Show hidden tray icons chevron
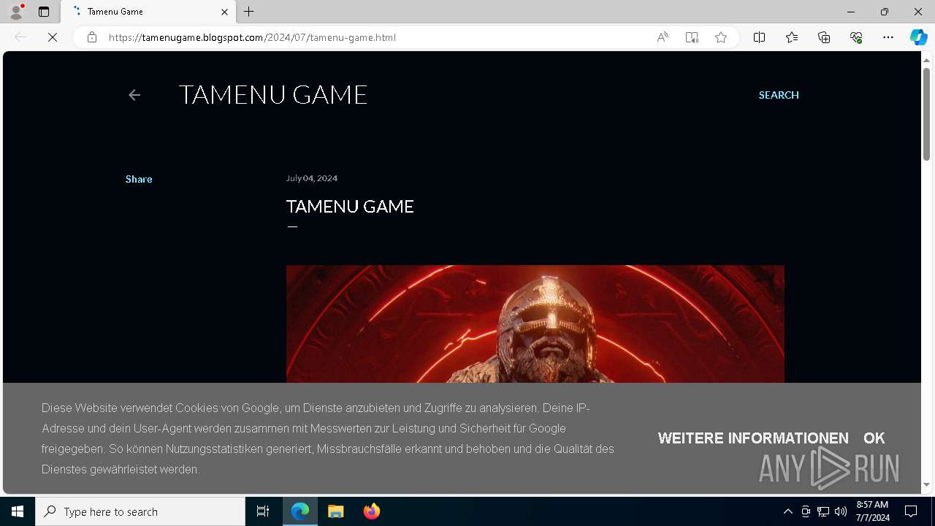The width and height of the screenshot is (935, 526). 787,511
